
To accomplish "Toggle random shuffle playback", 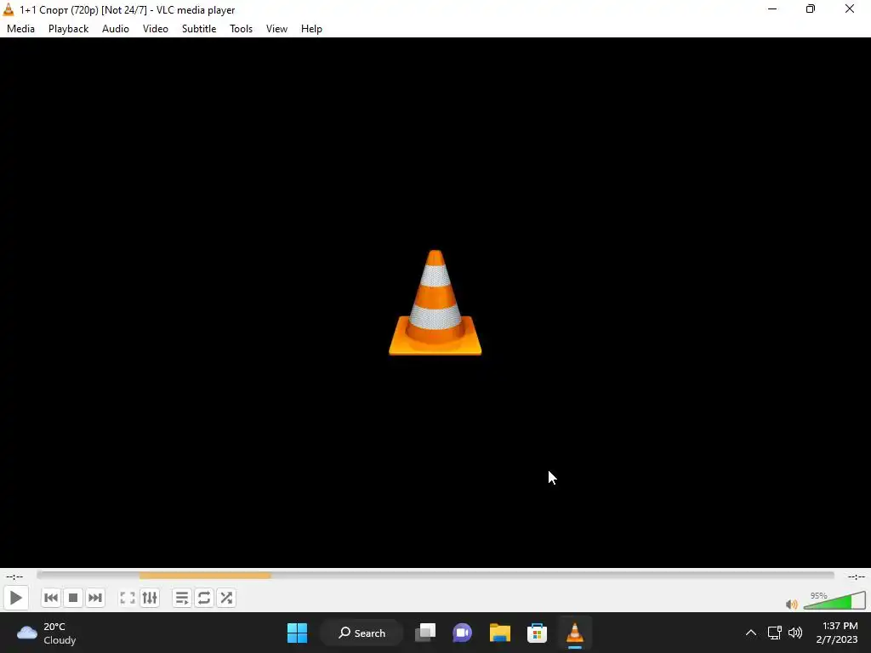I will click(226, 598).
